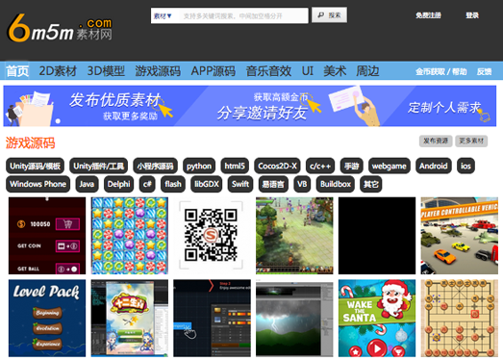Open the 金币获取 / 帮助 link
This screenshot has width=503, height=361.
pos(441,71)
